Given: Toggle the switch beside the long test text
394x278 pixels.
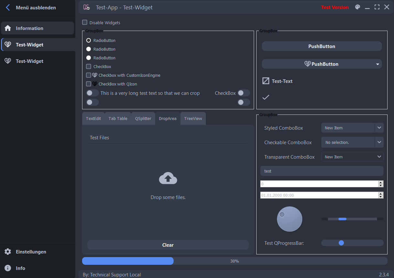Looking at the screenshot, I should [x=92, y=93].
